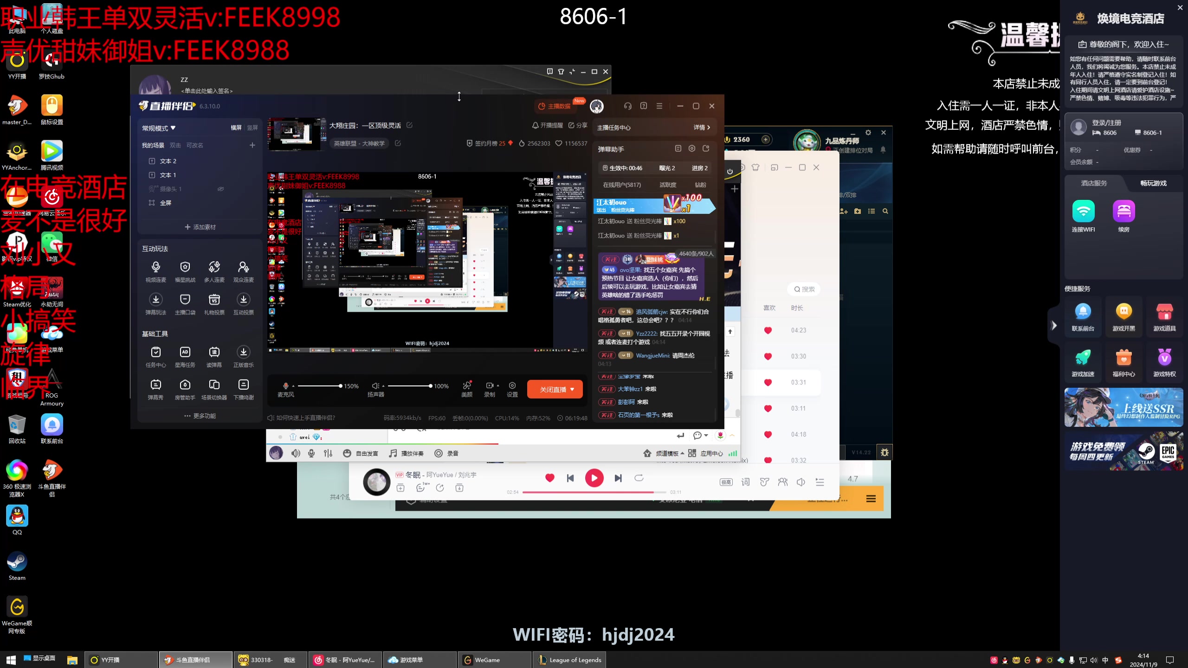Open dropdown arrow on 关闭直播 button

pyautogui.click(x=572, y=389)
